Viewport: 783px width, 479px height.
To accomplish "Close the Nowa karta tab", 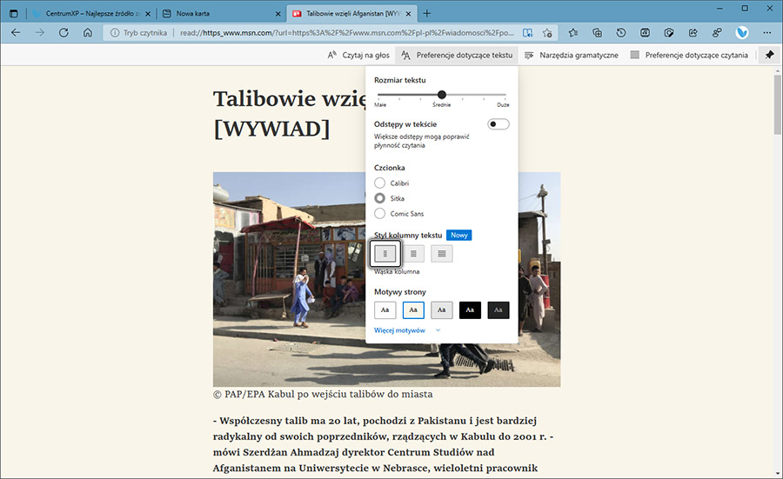I will click(278, 14).
